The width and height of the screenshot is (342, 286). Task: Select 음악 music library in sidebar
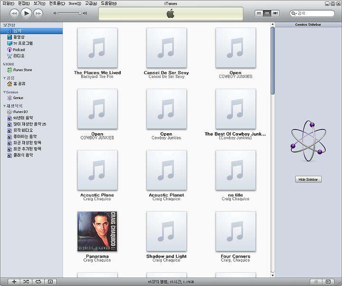point(31,31)
